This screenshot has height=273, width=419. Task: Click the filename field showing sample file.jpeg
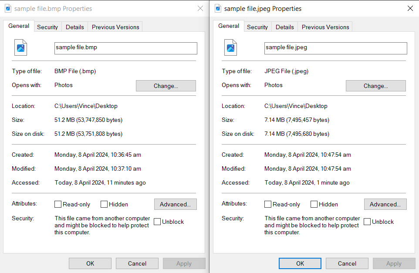click(335, 48)
